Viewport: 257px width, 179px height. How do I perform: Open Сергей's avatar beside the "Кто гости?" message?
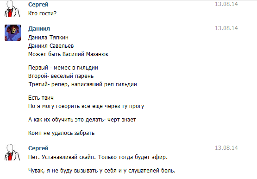point(13,8)
